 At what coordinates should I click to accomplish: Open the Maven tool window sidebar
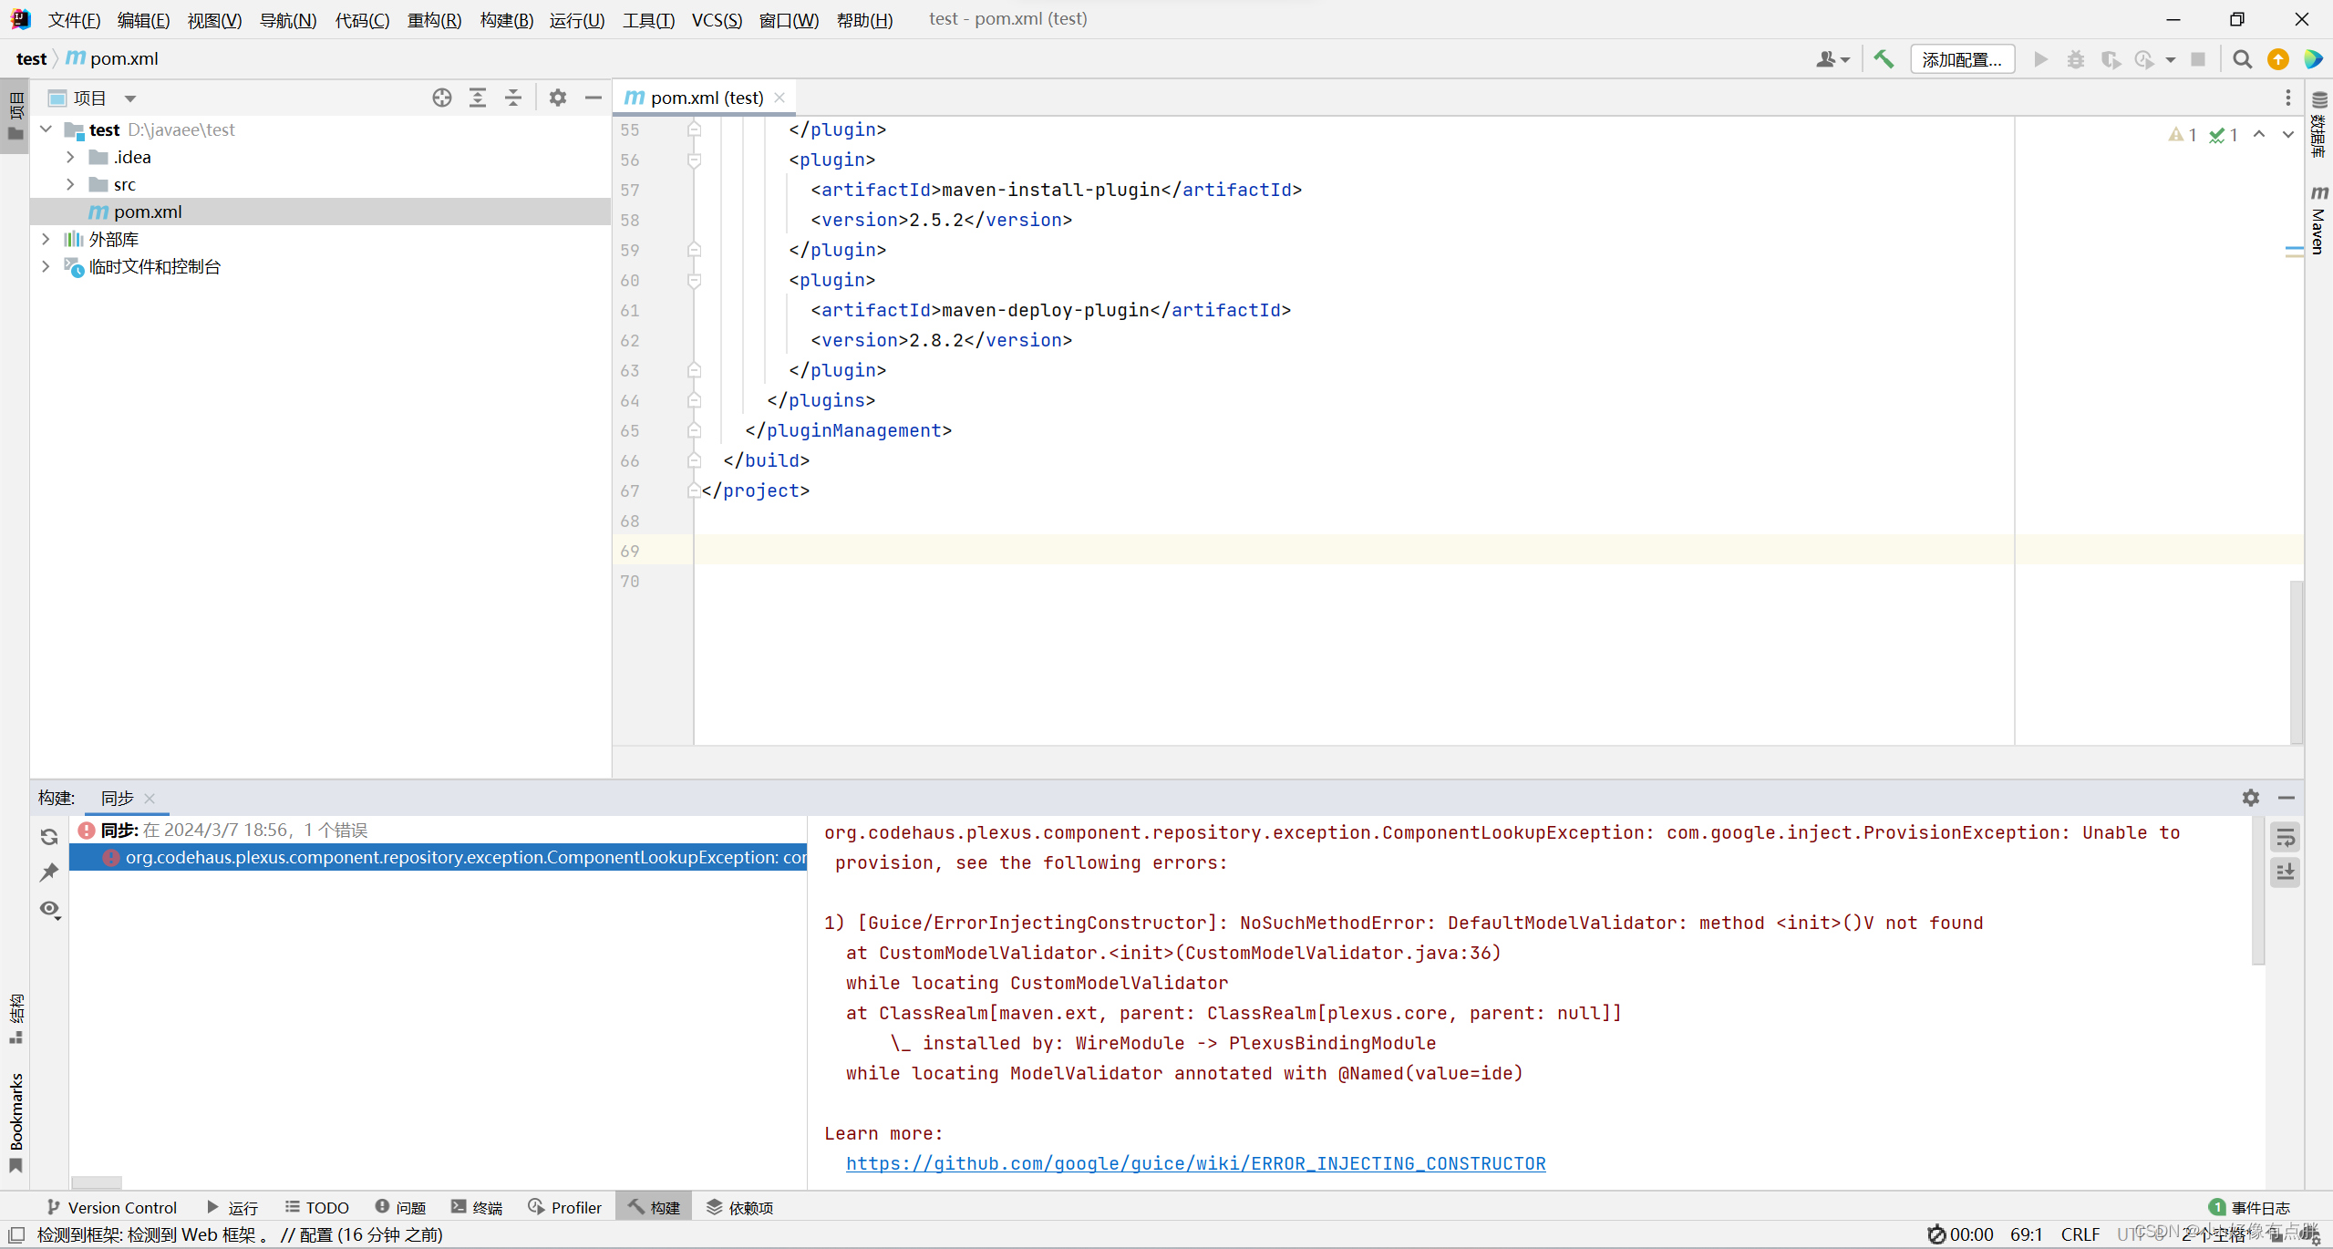pos(2318,221)
